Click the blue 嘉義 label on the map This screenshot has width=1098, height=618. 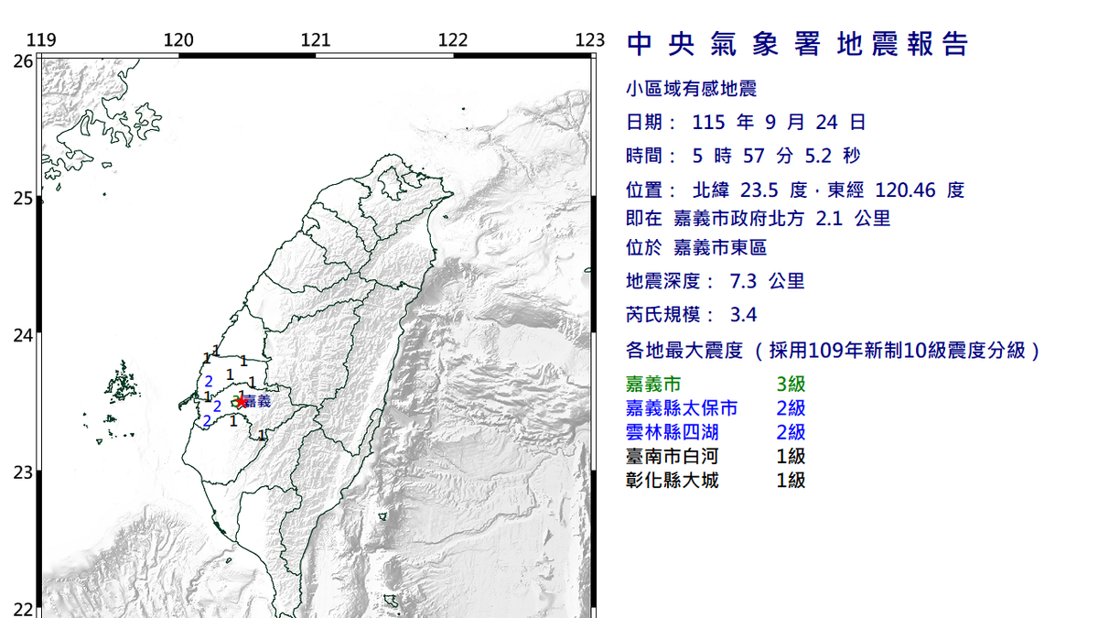[258, 401]
